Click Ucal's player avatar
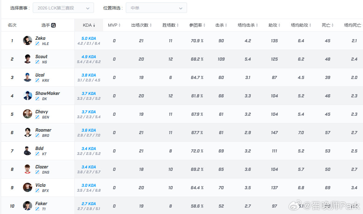The width and height of the screenshot is (363, 214). tap(28, 77)
